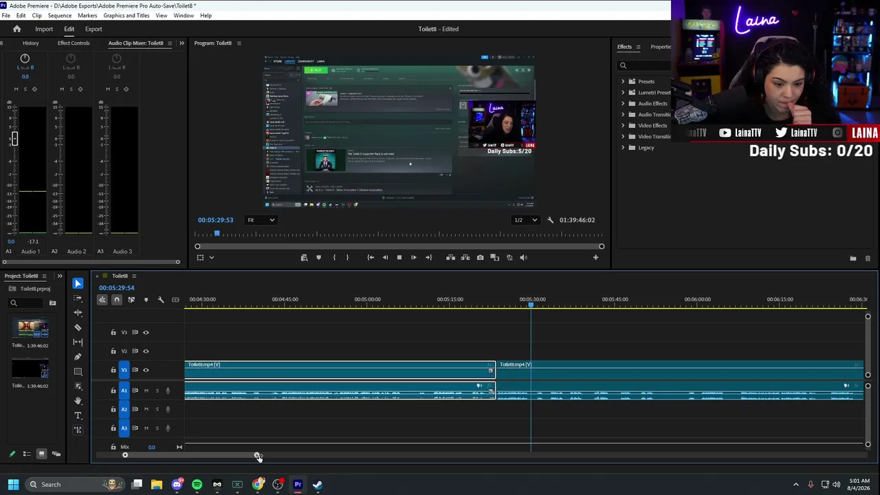Screen dimensions: 880x495
Task: Open the Project: Toilet8 panel menu
Action: click(44, 276)
